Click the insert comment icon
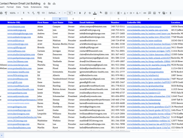Viewport: 183px width, 138px height. point(150,13)
